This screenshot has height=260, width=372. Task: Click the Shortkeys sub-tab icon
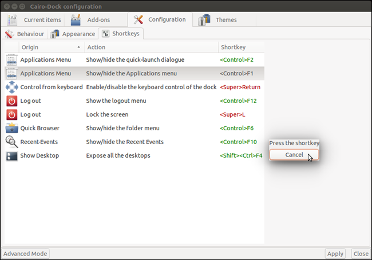[105, 34]
